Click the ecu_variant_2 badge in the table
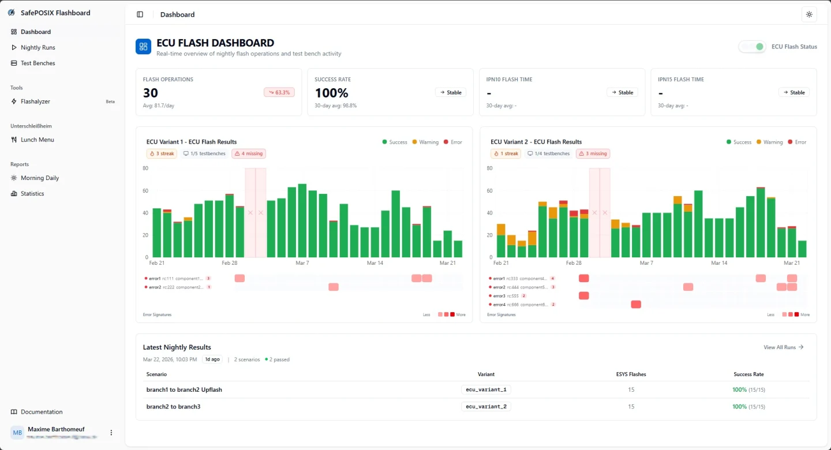Screen dimensions: 831x450 click(x=486, y=407)
